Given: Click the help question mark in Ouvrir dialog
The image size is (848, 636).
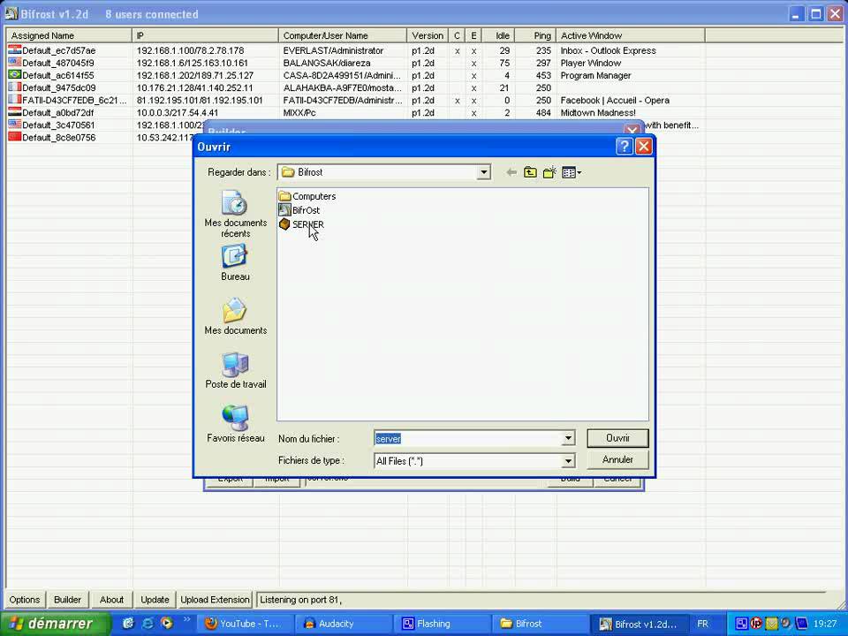Looking at the screenshot, I should (x=625, y=147).
